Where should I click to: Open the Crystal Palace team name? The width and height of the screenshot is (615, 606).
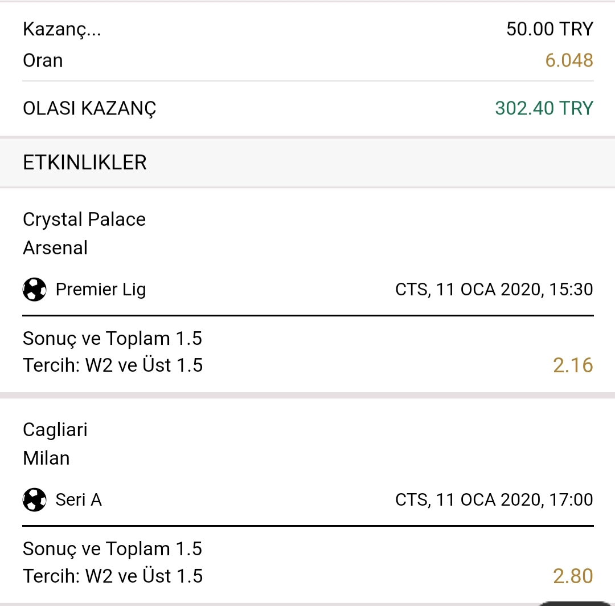click(x=84, y=219)
